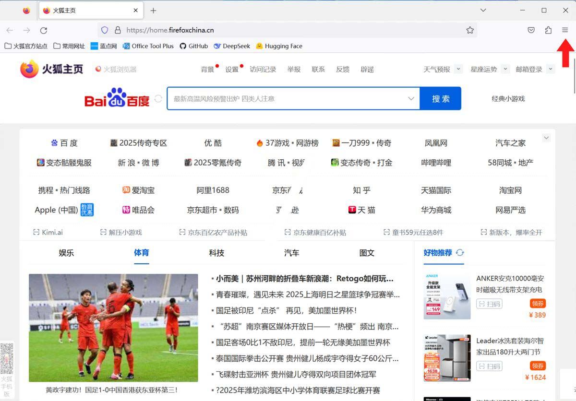The image size is (576, 401).
Task: Click the Baidu logo
Action: pyautogui.click(x=117, y=98)
